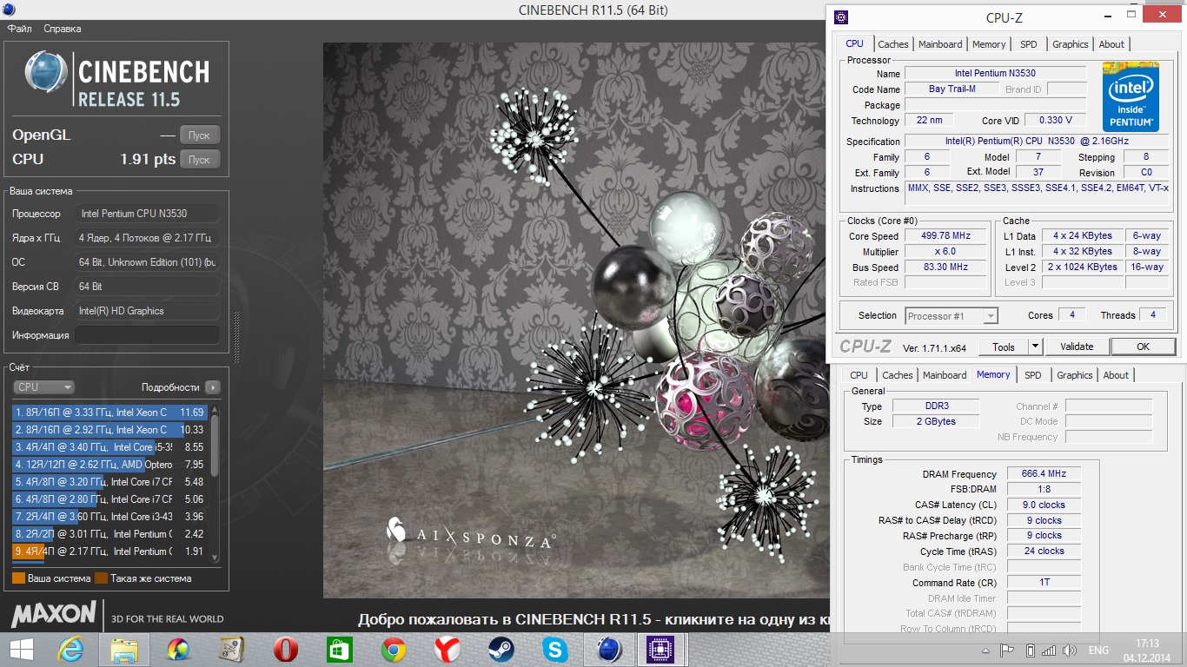The width and height of the screenshot is (1187, 667).
Task: Launch Google Chrome from the taskbar
Action: (x=394, y=649)
